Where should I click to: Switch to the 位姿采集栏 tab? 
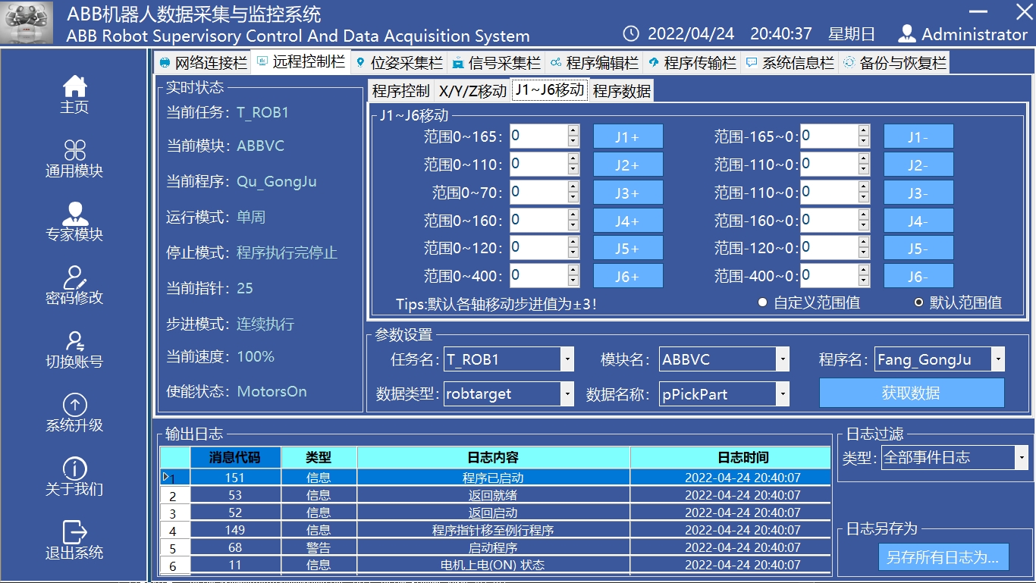(x=399, y=63)
